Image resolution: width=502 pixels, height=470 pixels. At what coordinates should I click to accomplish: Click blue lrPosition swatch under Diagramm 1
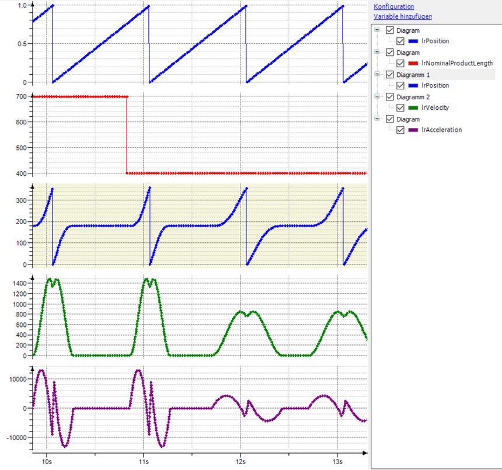point(414,86)
